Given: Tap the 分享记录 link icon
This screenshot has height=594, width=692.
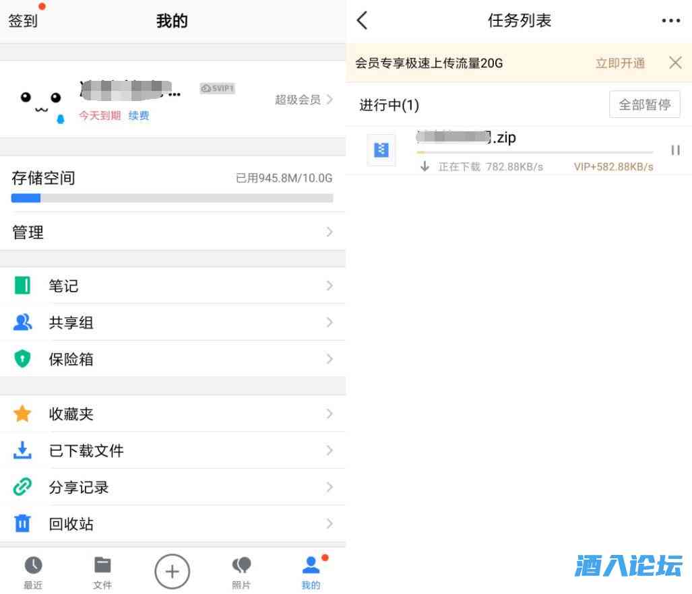Looking at the screenshot, I should [22, 487].
